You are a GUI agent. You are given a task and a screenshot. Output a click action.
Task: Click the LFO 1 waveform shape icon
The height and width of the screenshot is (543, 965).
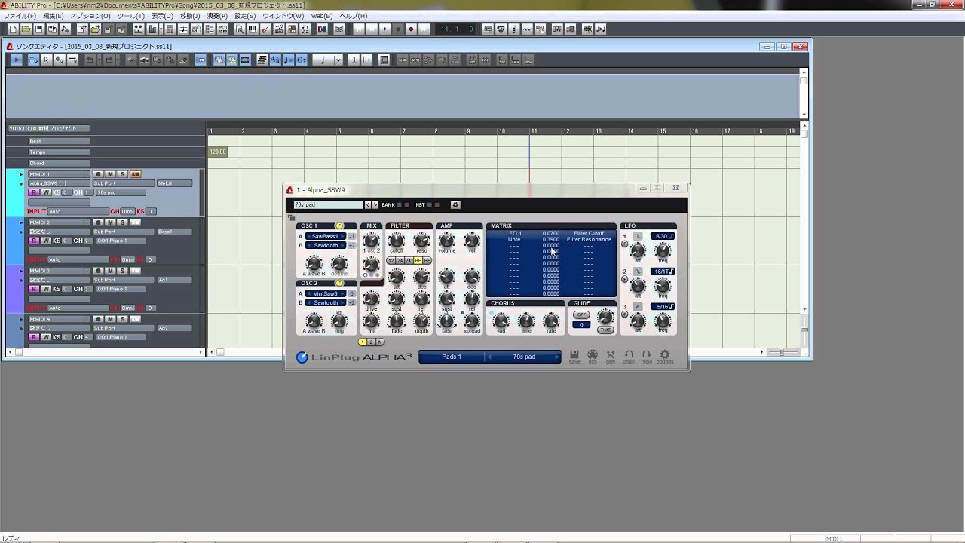[x=638, y=236]
